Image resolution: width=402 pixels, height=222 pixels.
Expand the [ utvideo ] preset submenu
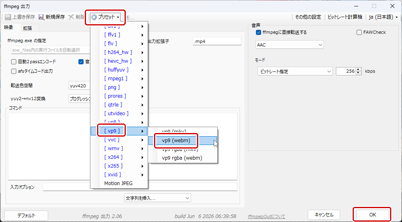pos(119,113)
